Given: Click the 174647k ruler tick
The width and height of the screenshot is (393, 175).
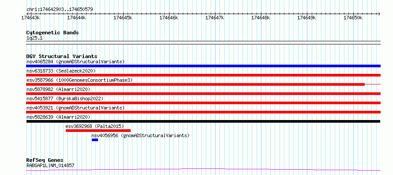Looking at the screenshot, I should (x=215, y=18).
